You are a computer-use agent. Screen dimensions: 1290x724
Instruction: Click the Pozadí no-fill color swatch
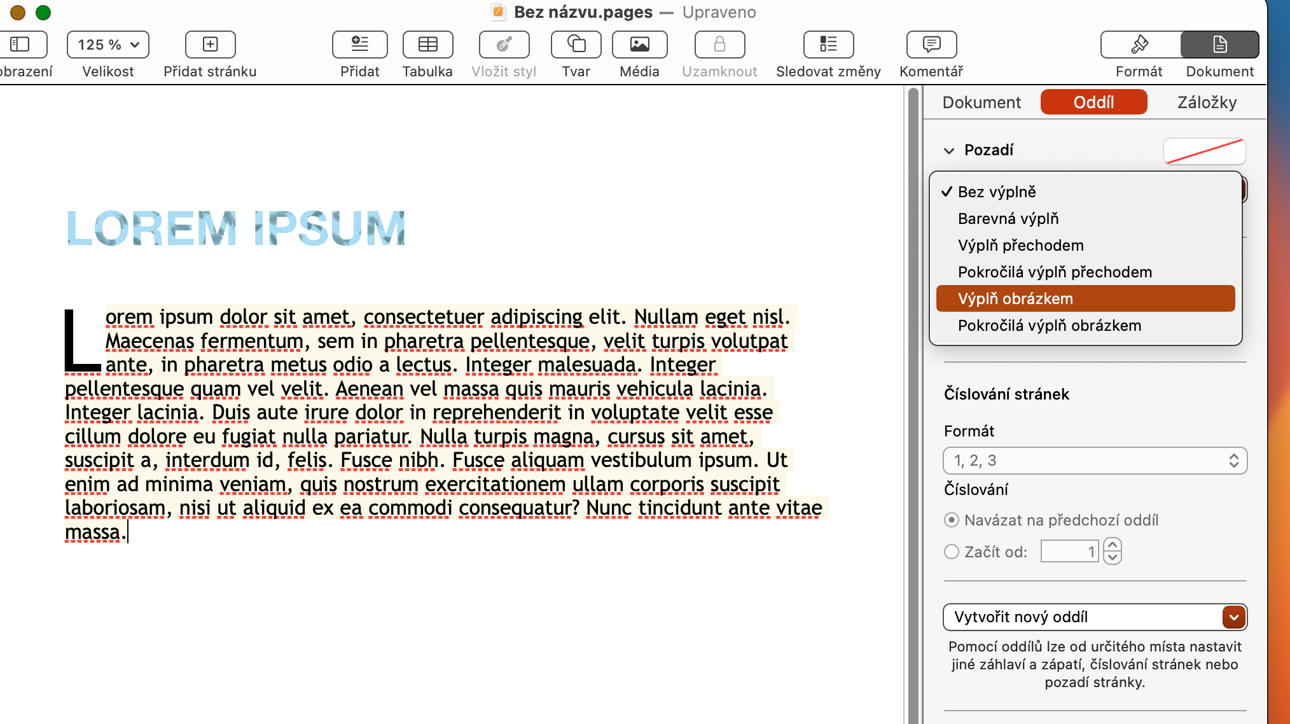click(1204, 151)
